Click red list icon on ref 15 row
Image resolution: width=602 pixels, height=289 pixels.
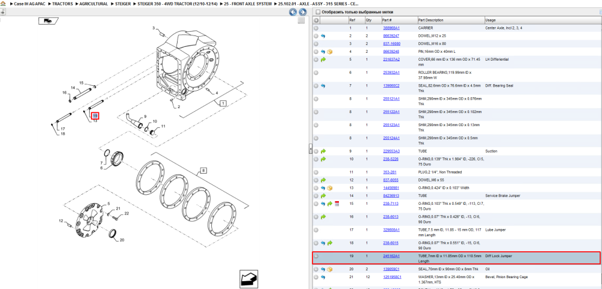click(337, 204)
